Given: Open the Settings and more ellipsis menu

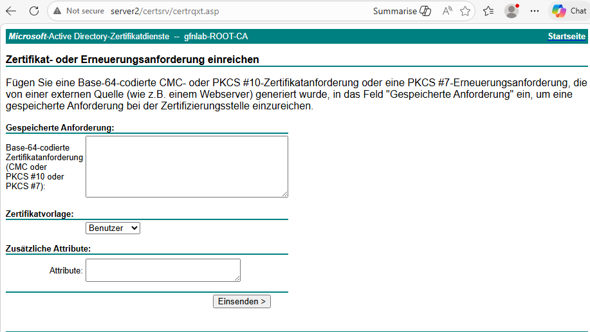Looking at the screenshot, I should pyautogui.click(x=534, y=11).
